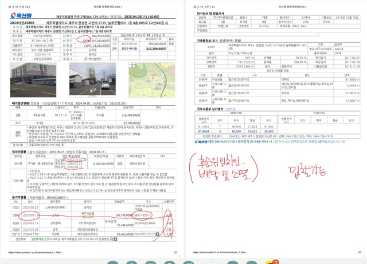The width and height of the screenshot is (367, 264).
Task: Open the location map thumbnail
Action: (x=152, y=80)
